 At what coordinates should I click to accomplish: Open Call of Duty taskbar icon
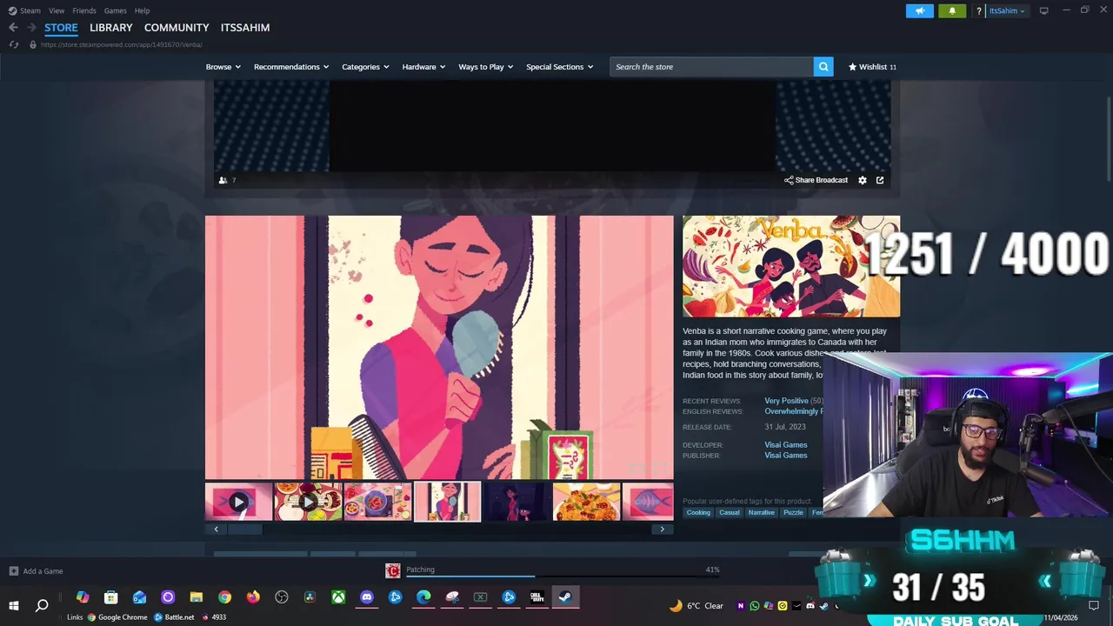[x=537, y=597]
